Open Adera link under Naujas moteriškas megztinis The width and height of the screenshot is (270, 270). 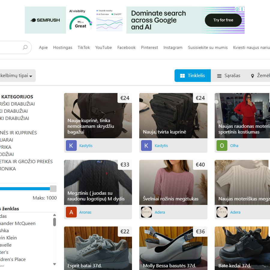coord(235,212)
